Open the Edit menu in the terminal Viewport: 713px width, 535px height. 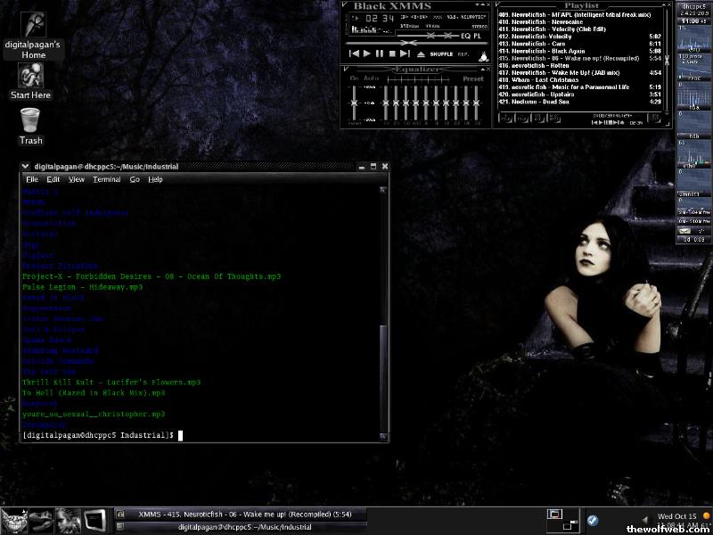coord(53,179)
